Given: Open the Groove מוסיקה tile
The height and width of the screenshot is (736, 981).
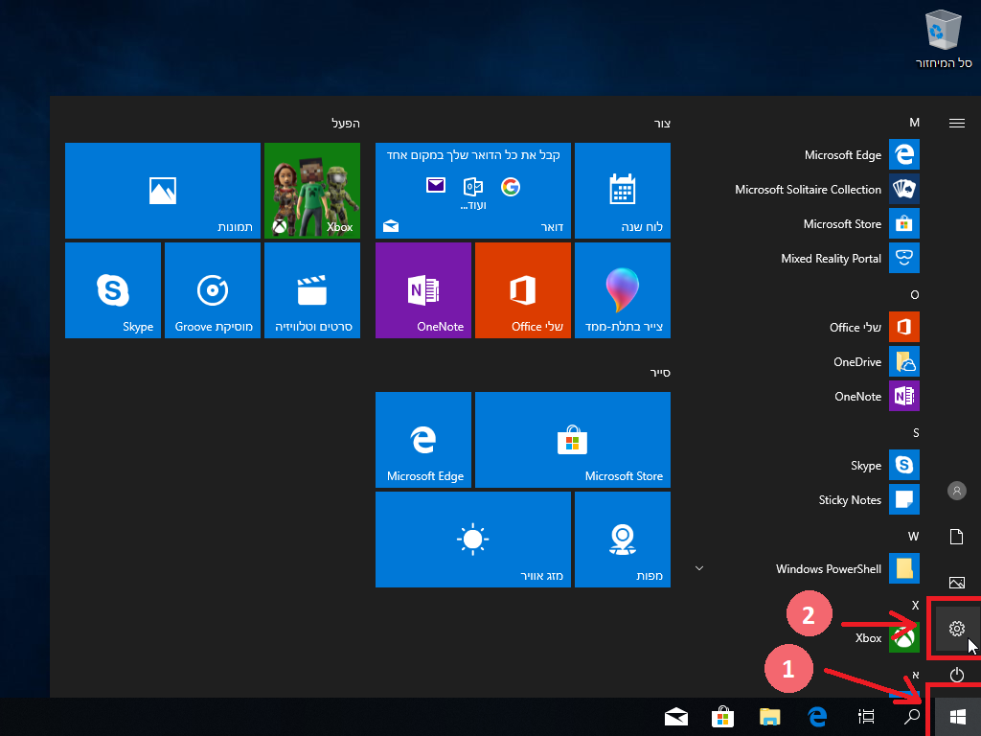Looking at the screenshot, I should point(213,290).
